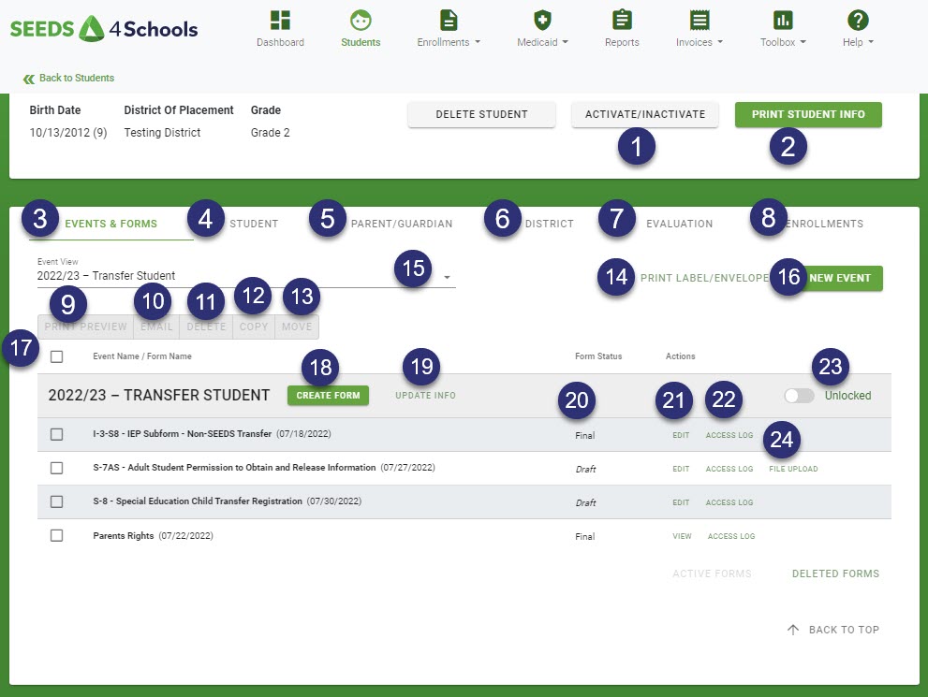Click Print Label/Envelope
The image size is (928, 697).
pos(705,278)
